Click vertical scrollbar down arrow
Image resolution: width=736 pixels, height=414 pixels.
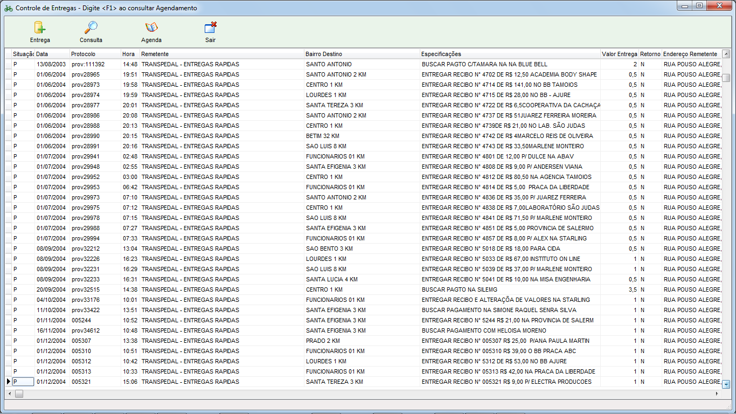point(726,384)
